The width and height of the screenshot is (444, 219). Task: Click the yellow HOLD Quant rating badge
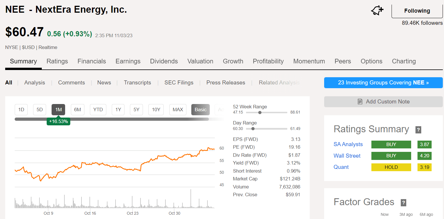(391, 167)
